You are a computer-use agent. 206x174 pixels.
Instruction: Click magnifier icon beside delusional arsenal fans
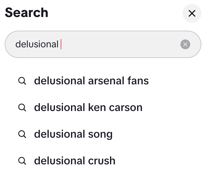pos(22,81)
